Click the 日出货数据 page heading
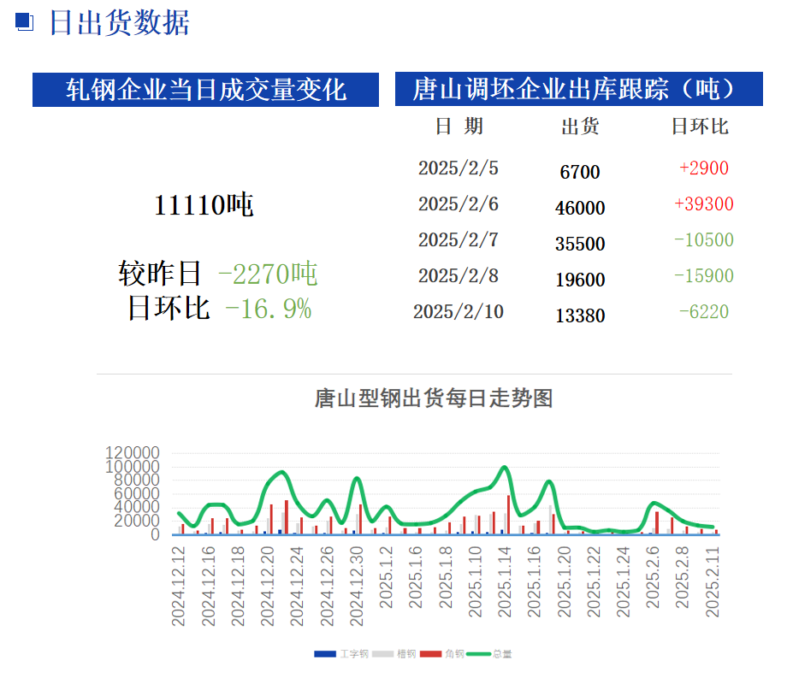793x678 pixels. 119,23
